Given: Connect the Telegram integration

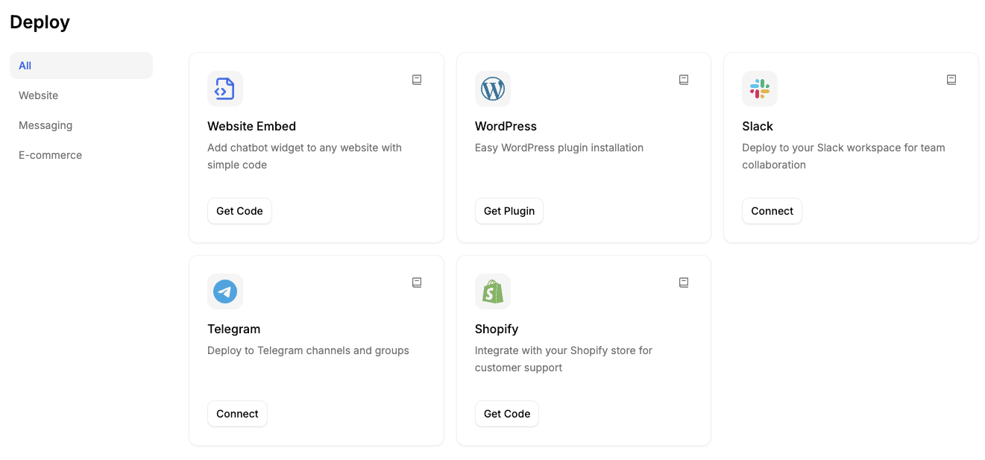Looking at the screenshot, I should tap(237, 414).
